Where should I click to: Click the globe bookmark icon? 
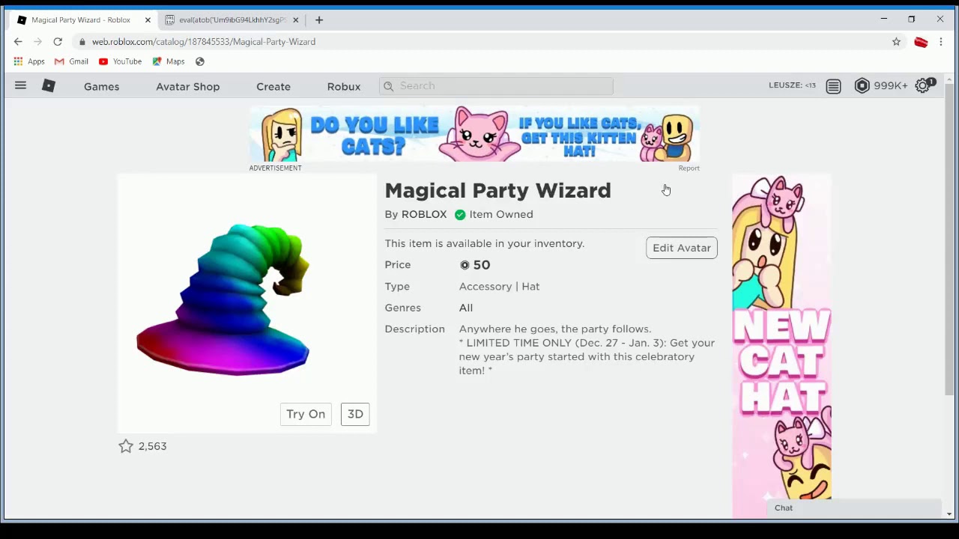tap(200, 61)
